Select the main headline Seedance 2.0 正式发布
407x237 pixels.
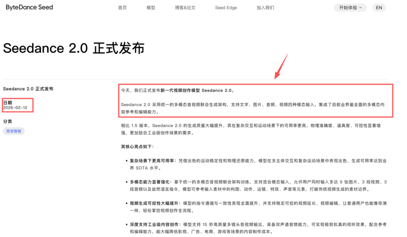point(74,48)
